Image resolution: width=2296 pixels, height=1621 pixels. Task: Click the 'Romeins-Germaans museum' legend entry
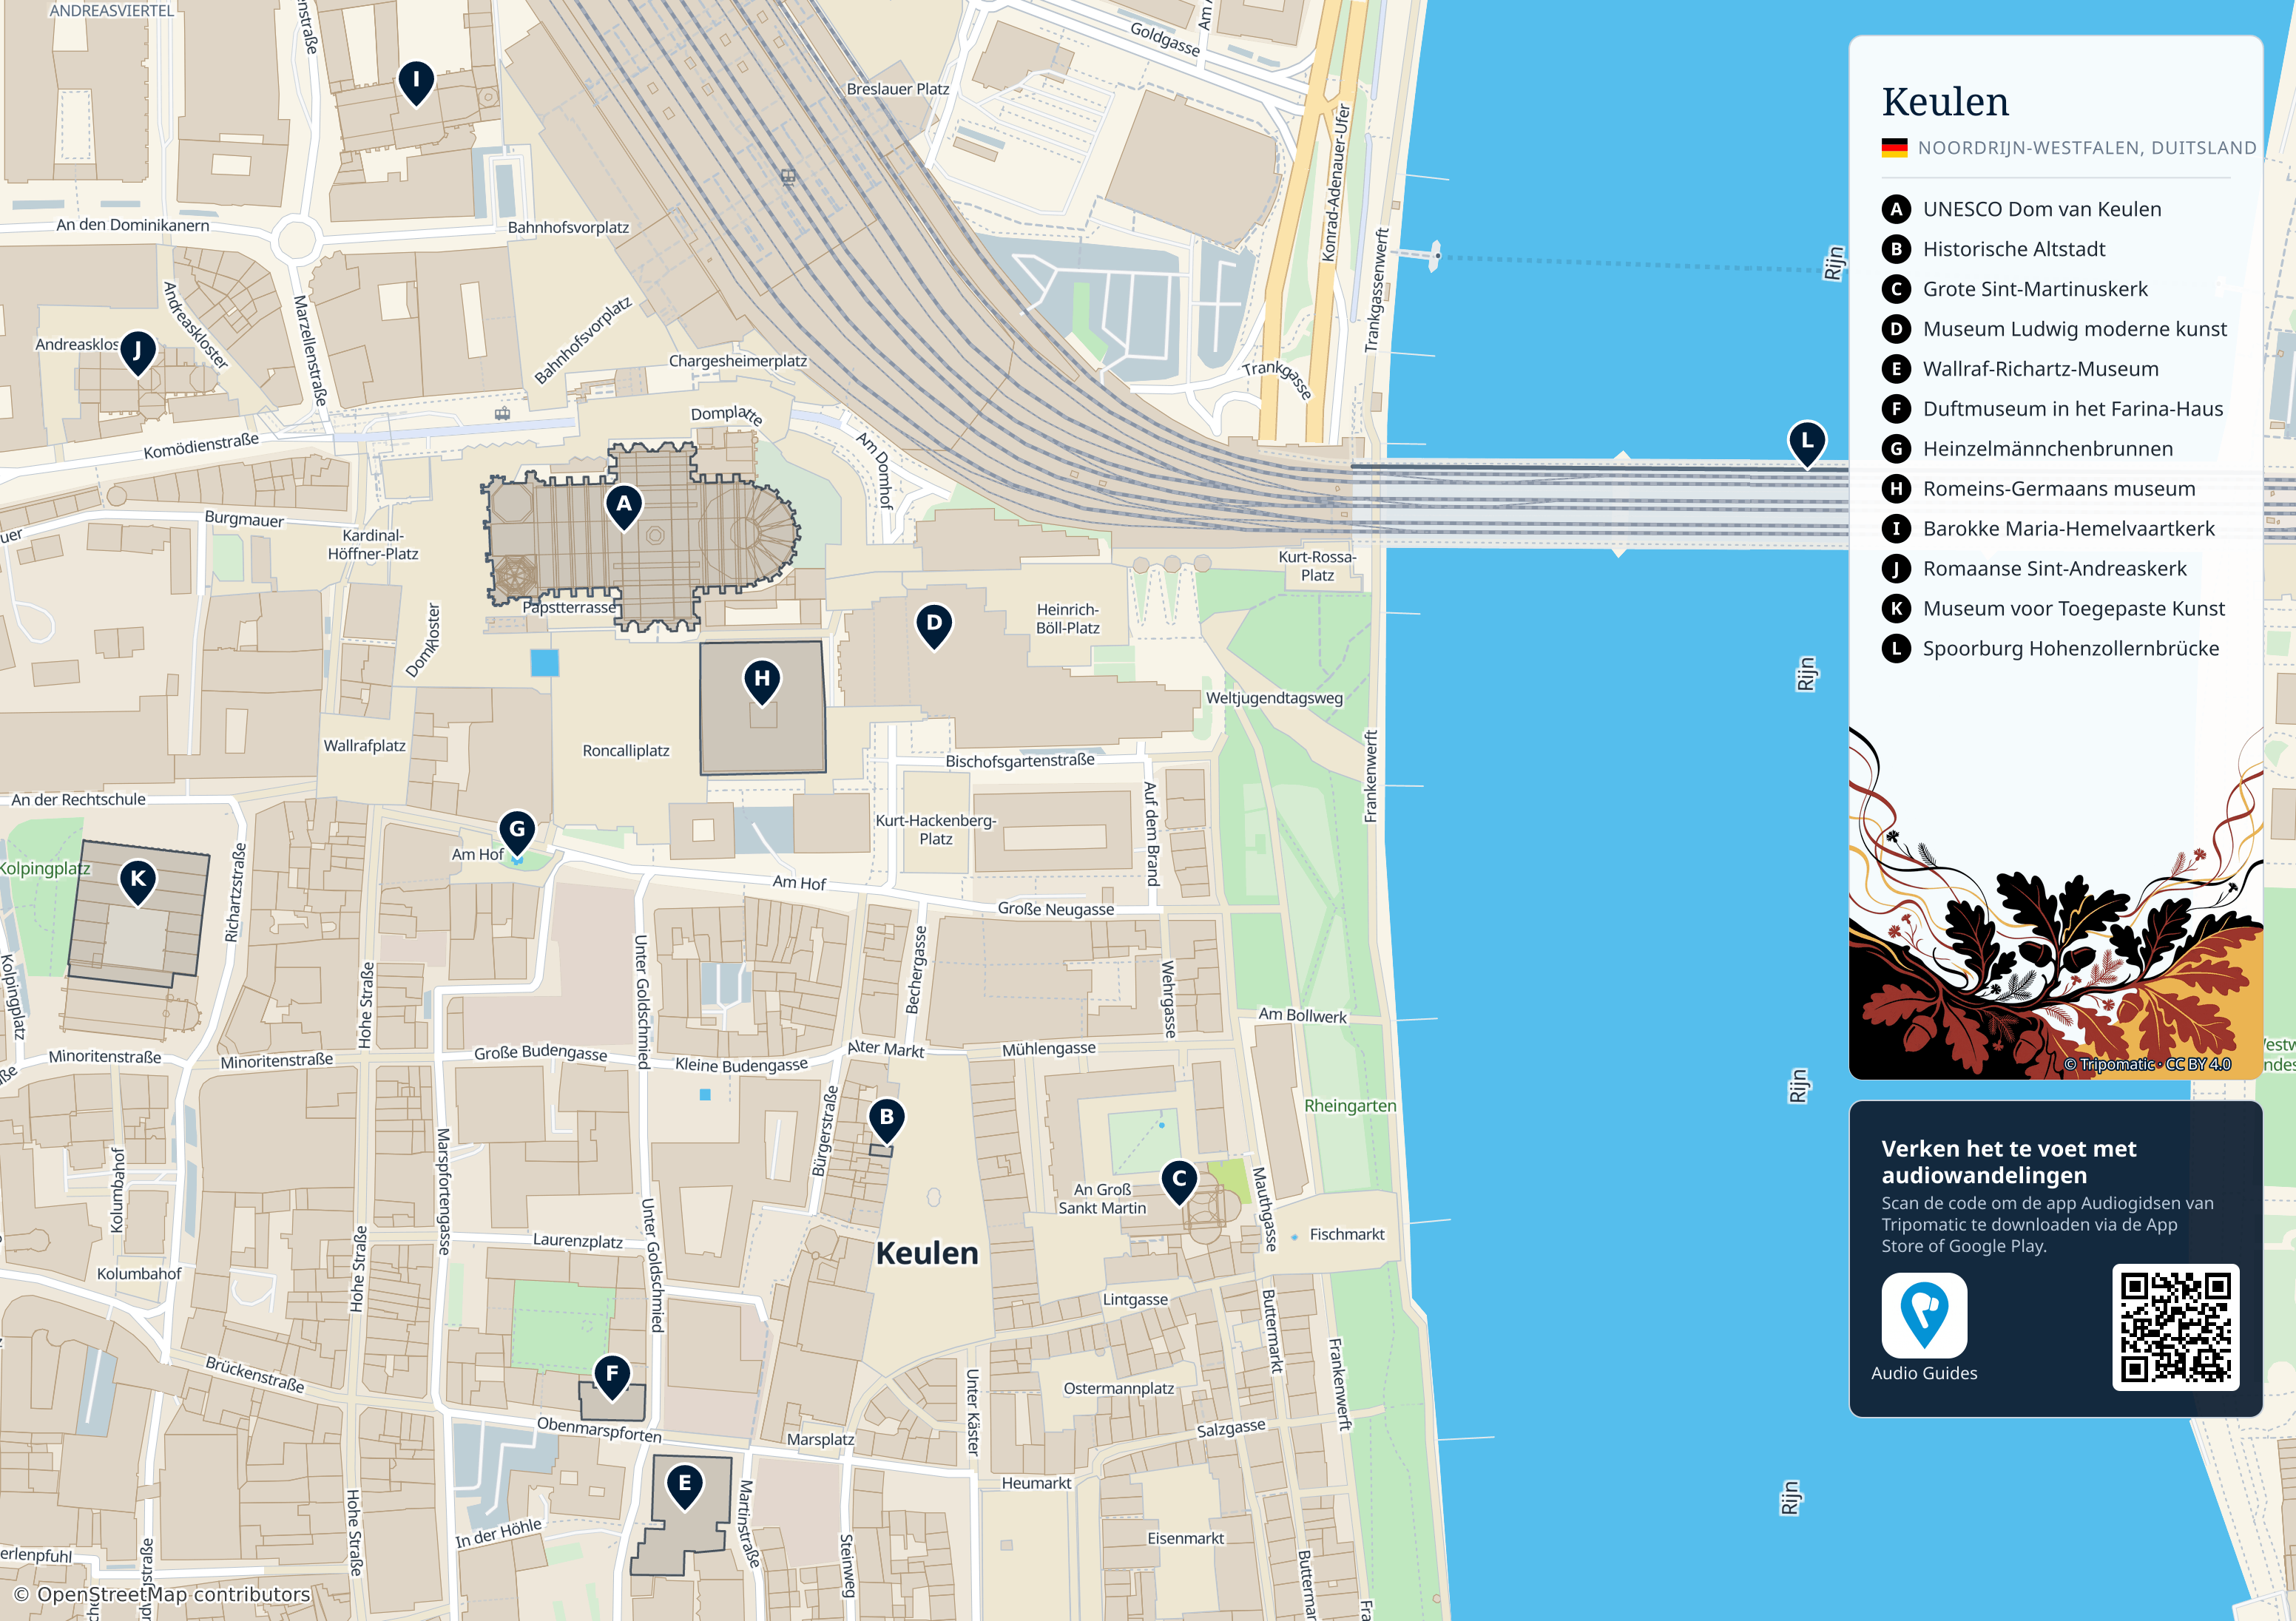point(2059,489)
